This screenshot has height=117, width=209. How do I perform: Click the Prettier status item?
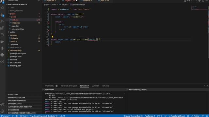[195, 116]
